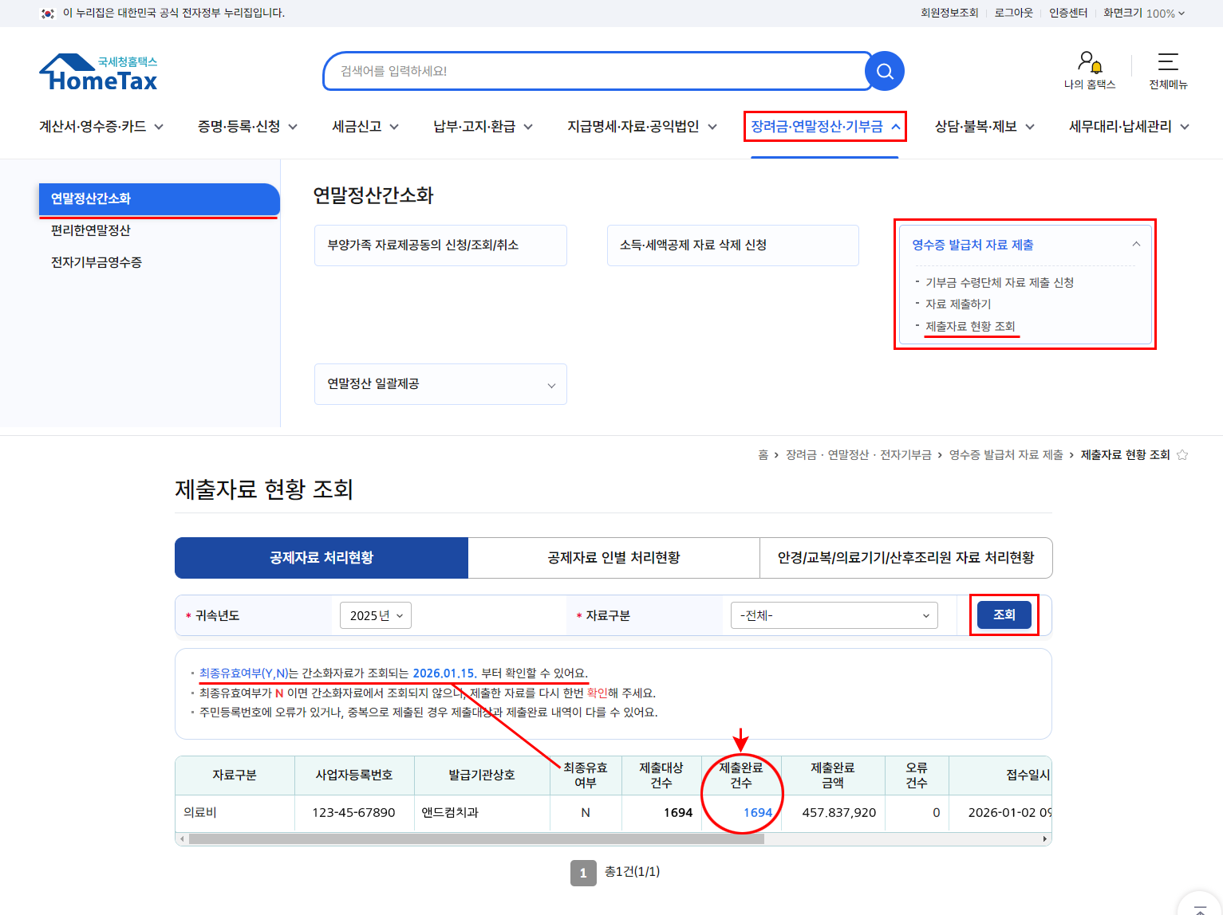Screen dimensions: 1223x915
Task: Click the favorite star next to breadcrumb
Action: [x=1182, y=454]
